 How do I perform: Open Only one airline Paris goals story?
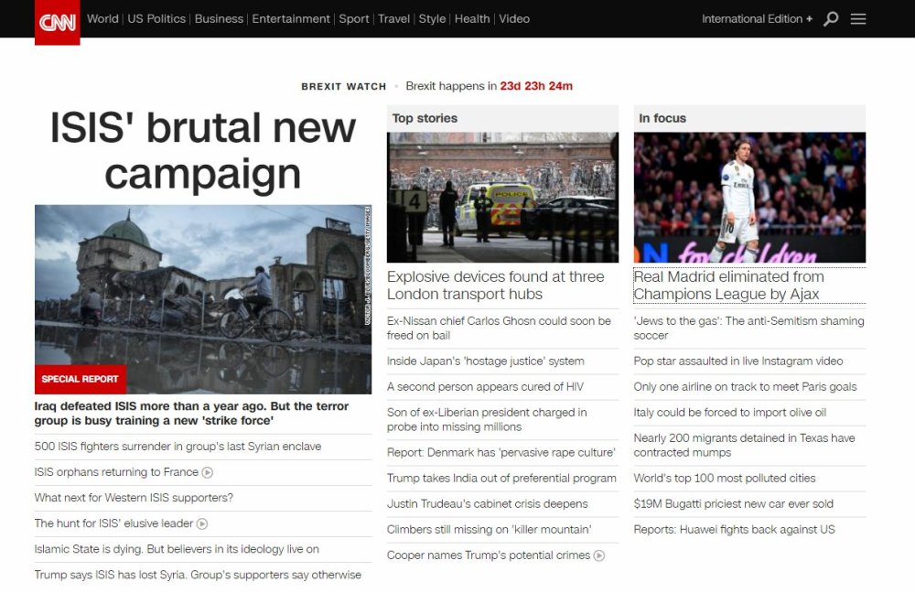tap(745, 387)
